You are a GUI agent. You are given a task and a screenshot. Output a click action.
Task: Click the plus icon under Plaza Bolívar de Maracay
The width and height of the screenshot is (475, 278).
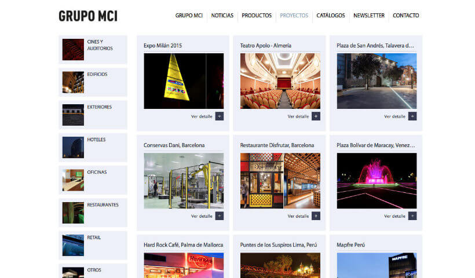click(412, 216)
